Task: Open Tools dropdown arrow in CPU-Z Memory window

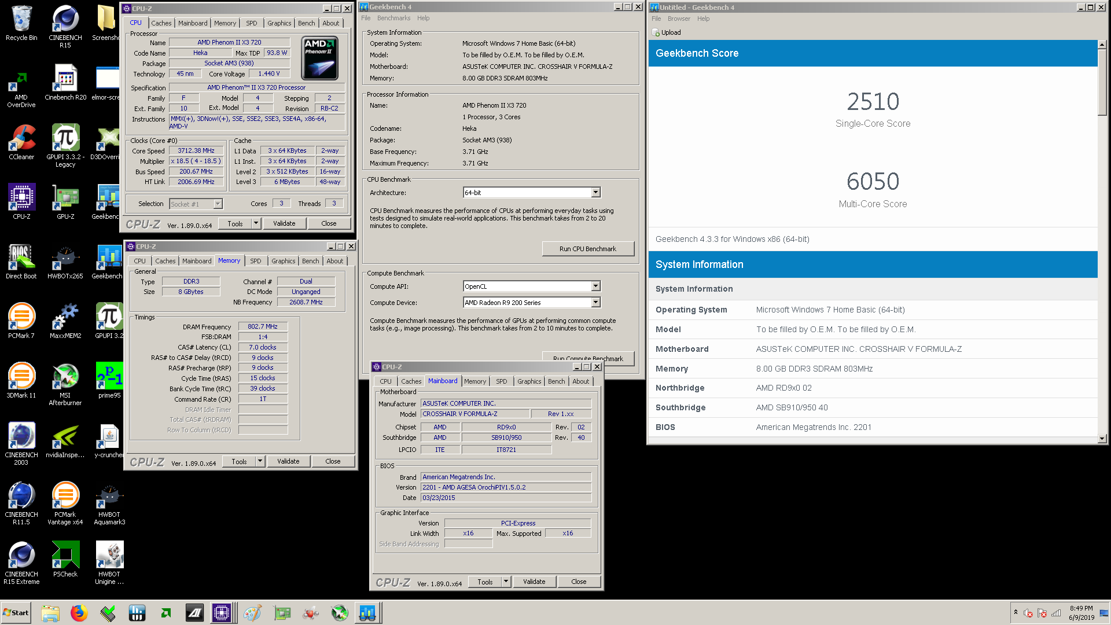Action: click(x=260, y=461)
